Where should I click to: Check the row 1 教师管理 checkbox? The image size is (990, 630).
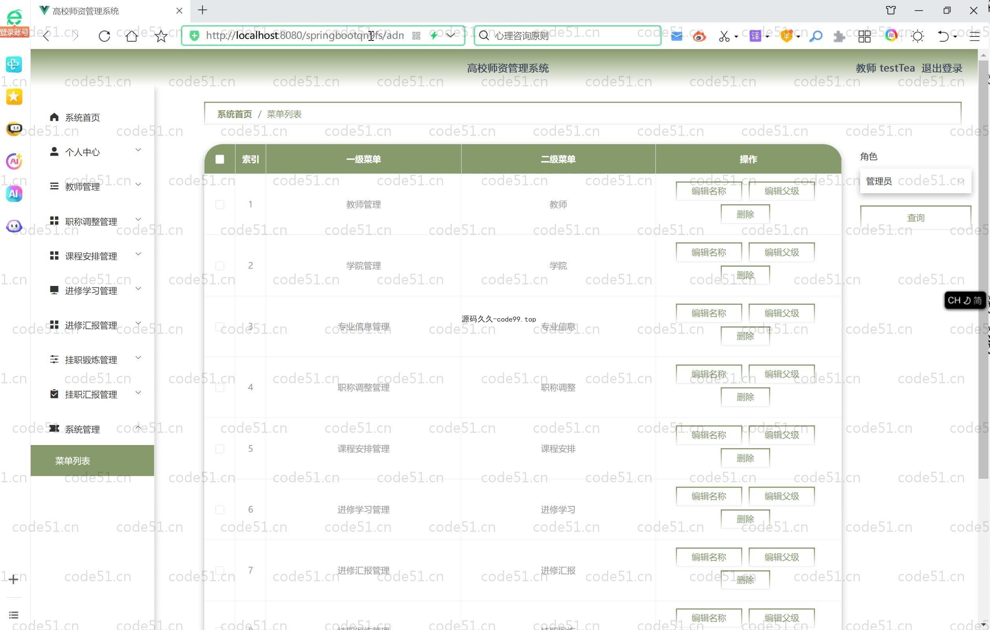(x=219, y=205)
